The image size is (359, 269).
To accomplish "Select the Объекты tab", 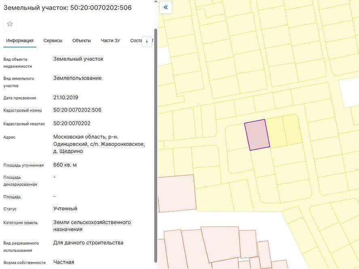I will (x=82, y=40).
